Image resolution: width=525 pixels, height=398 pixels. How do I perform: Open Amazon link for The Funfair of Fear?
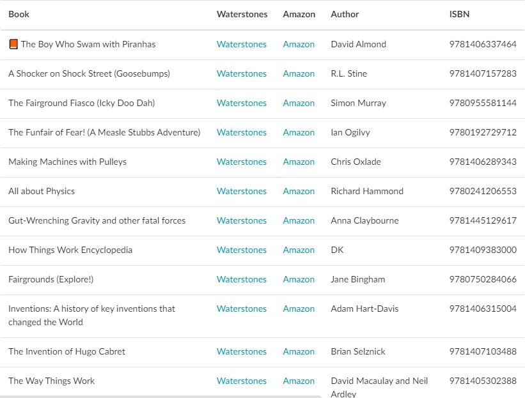coord(299,132)
